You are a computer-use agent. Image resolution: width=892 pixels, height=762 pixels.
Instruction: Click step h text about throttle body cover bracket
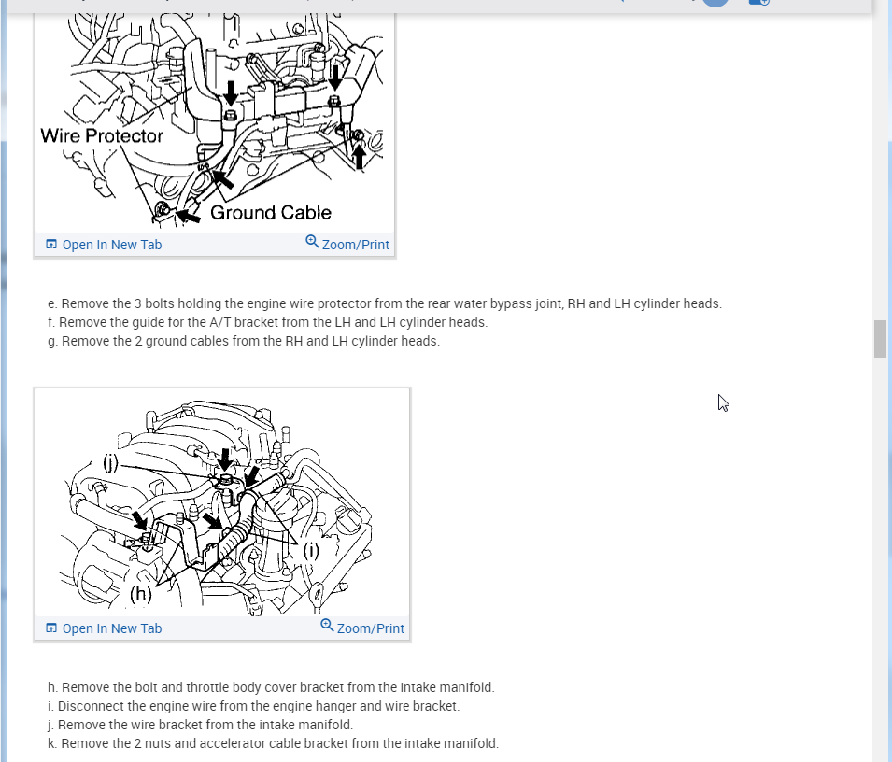coord(271,687)
